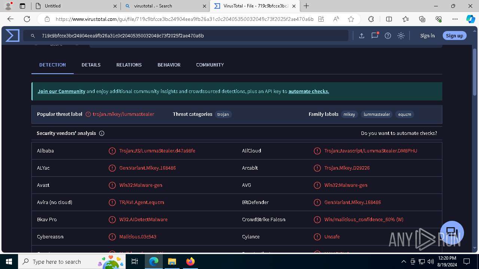Click the taskbar volume speaker icon
The width and height of the screenshot is (479, 269).
tap(430, 262)
